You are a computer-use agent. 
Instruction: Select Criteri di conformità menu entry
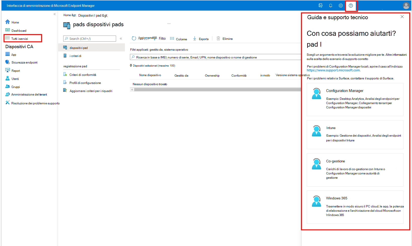83,75
